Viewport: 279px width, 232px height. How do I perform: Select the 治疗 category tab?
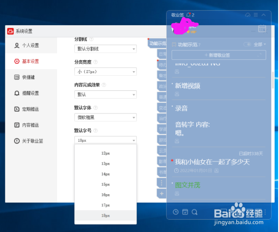click(162, 119)
